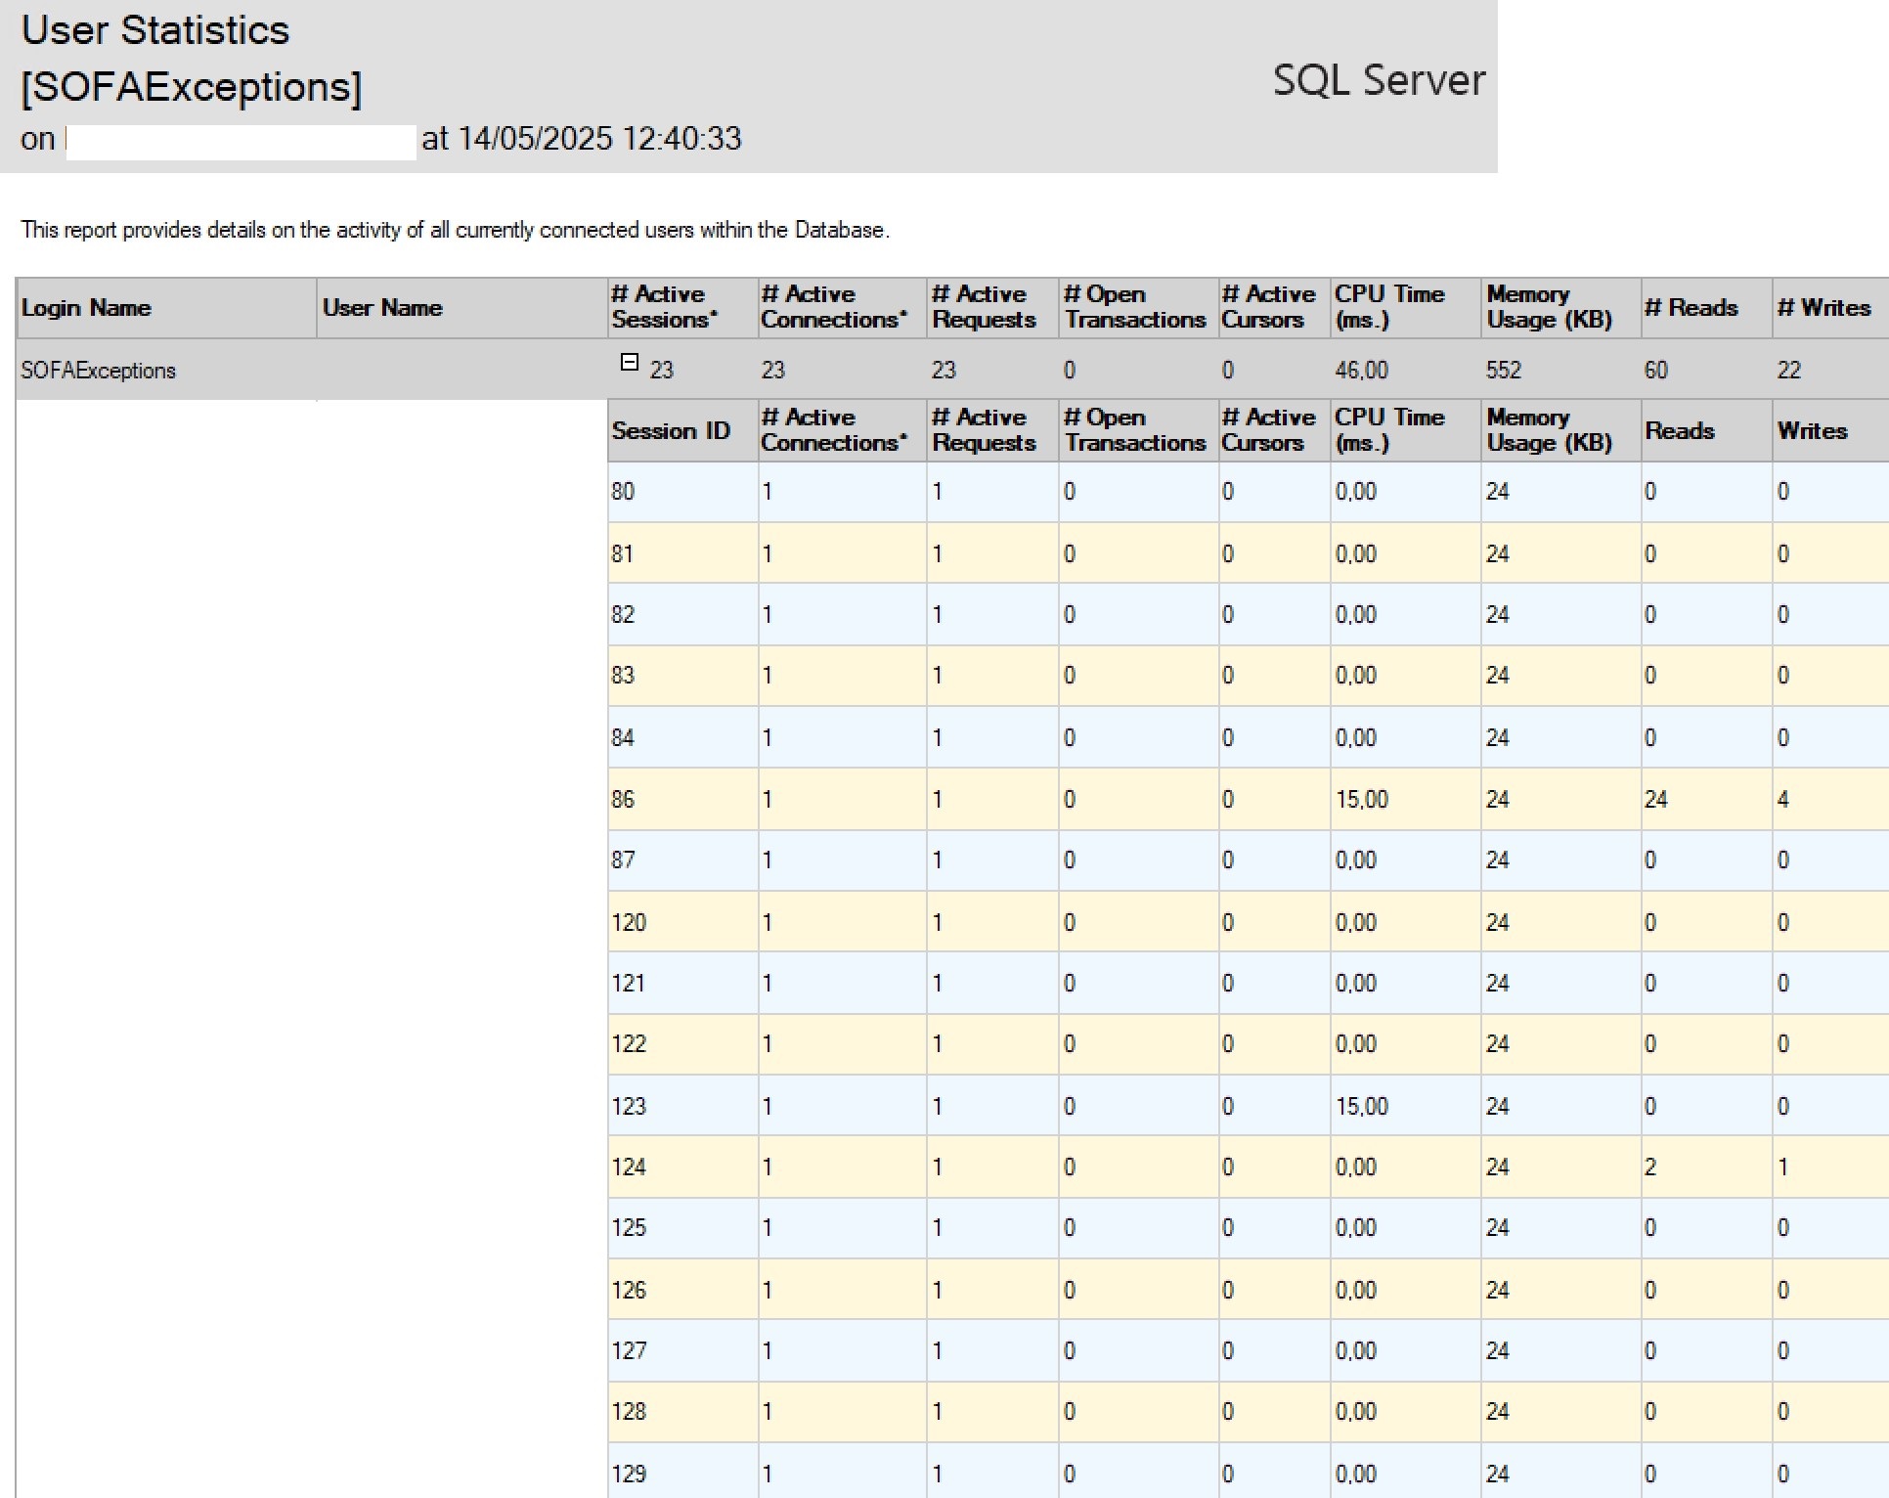Click session ID 86 cell
This screenshot has height=1498, width=1889.
623,800
